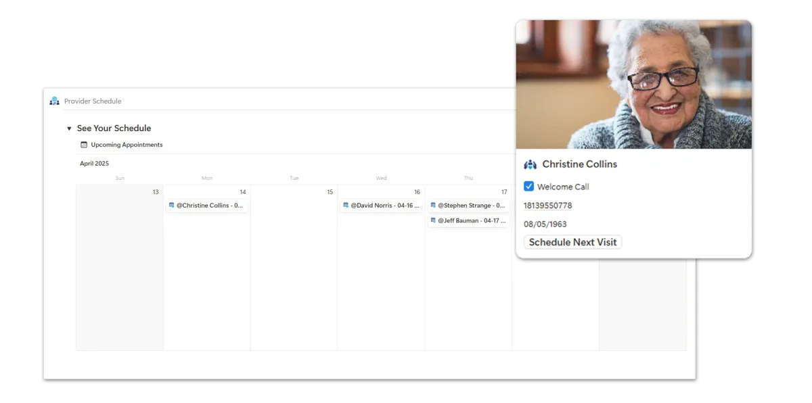Click the icon beside David Norris appointment
Viewport: 812px width, 403px height.
(x=346, y=206)
